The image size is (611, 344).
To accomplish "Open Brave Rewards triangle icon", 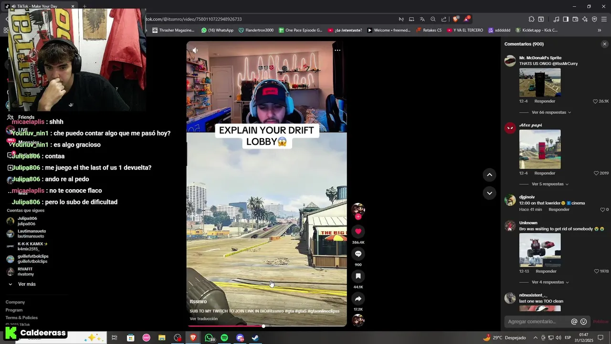I will (467, 19).
